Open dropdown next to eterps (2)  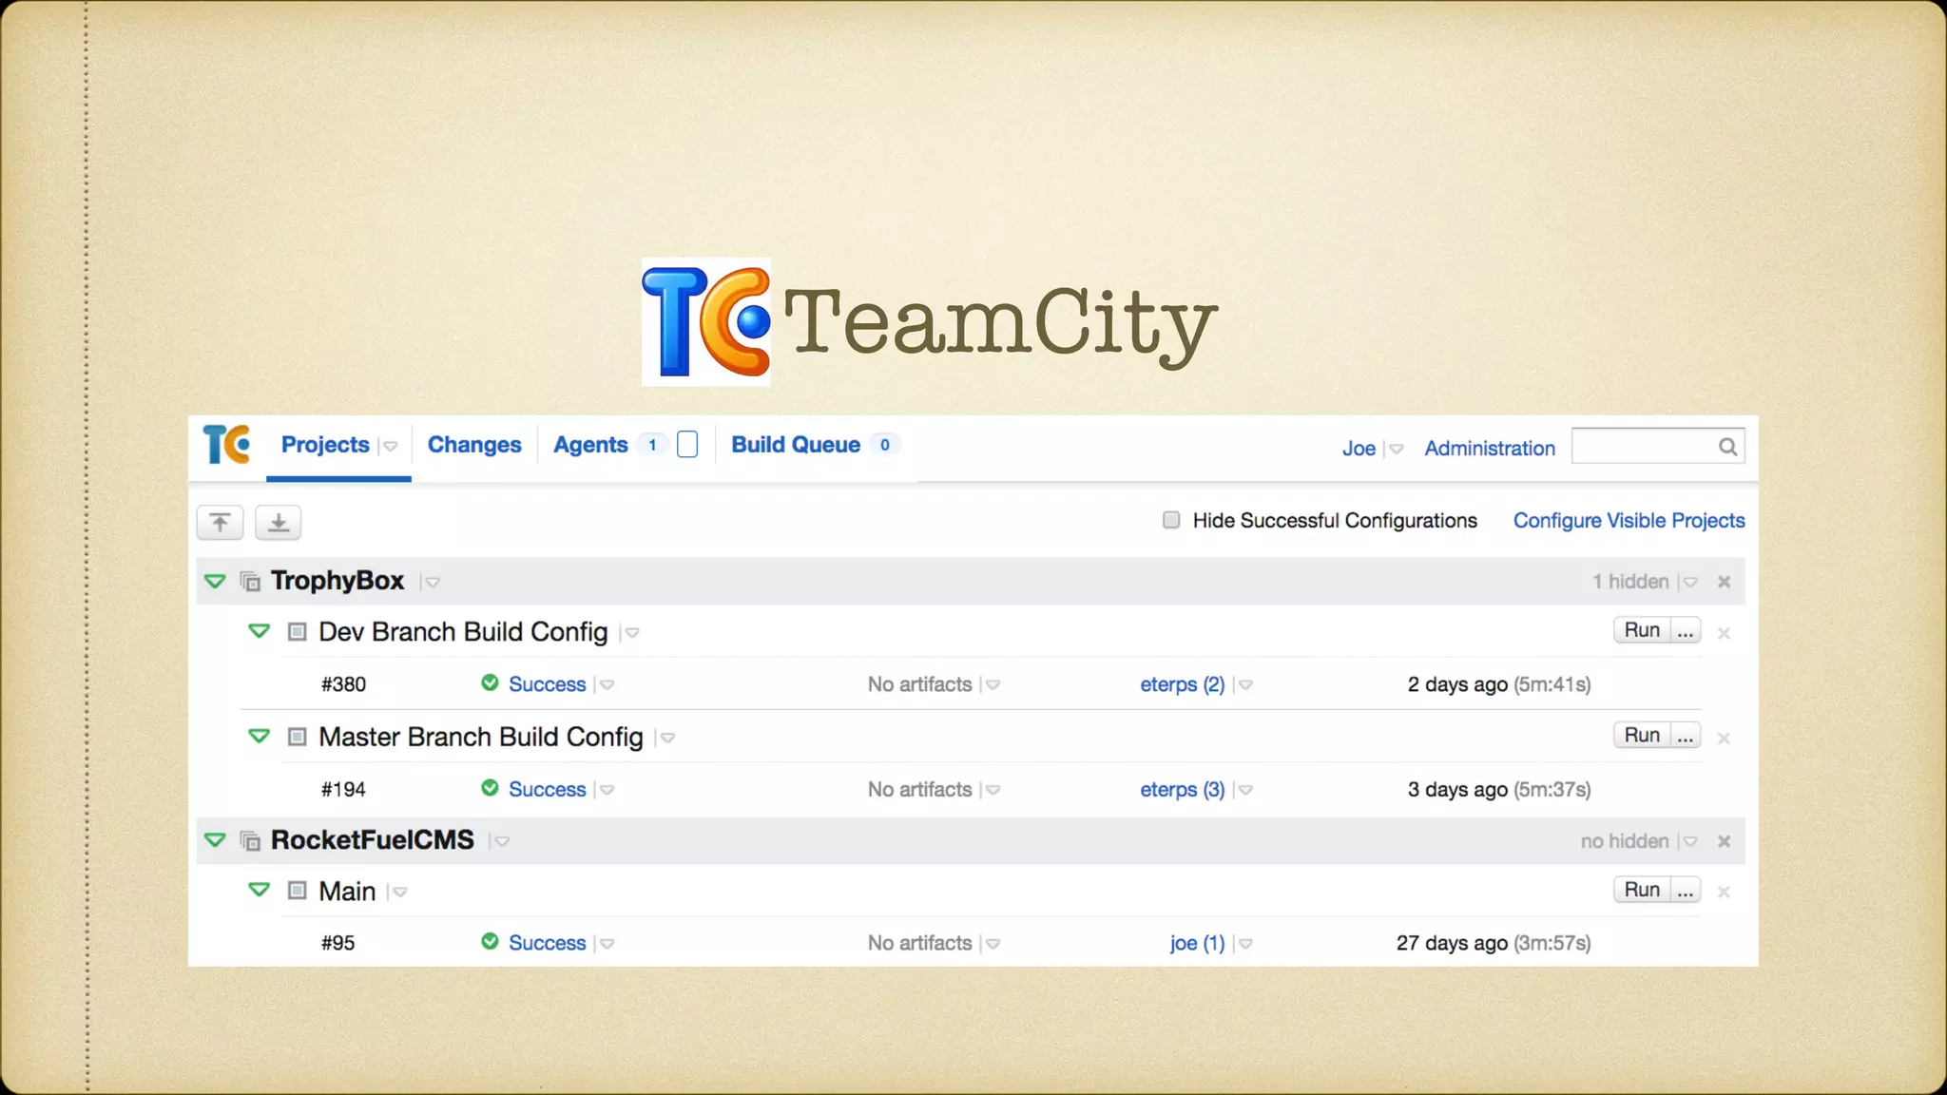(1245, 685)
